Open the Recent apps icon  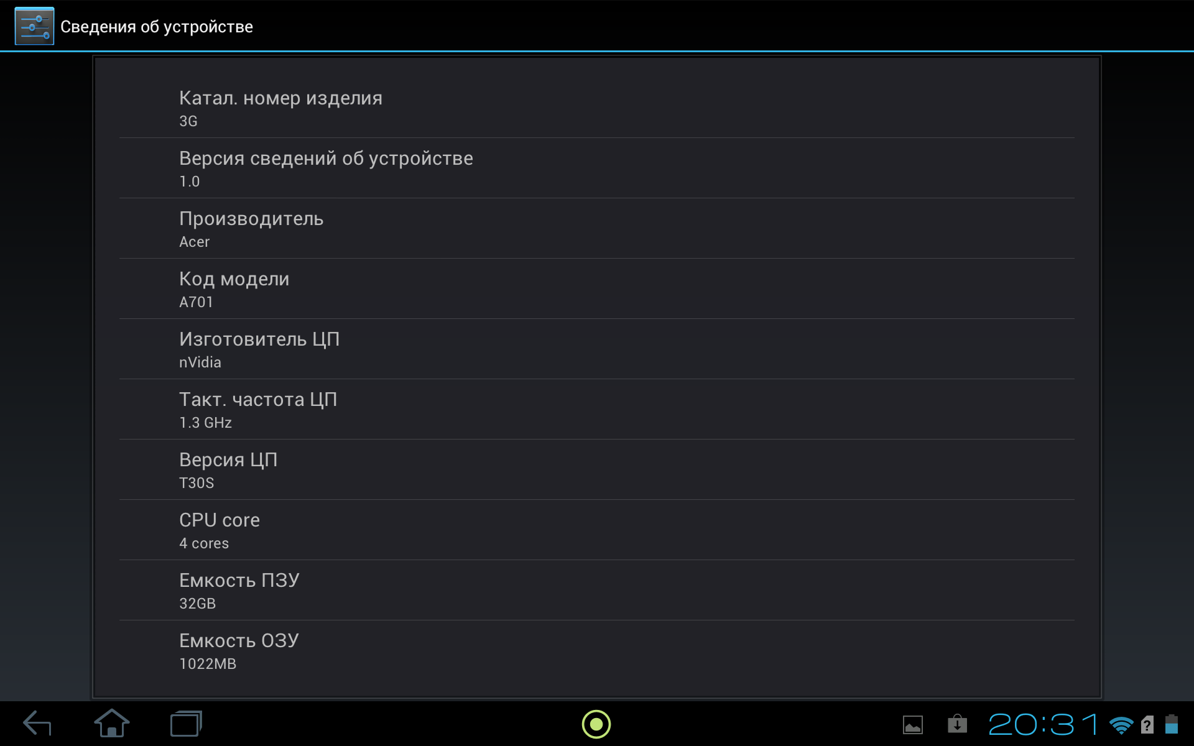coord(187,724)
